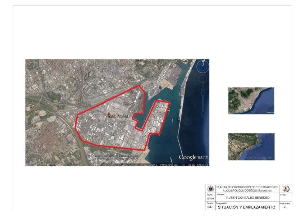The width and height of the screenshot is (305, 216).
Task: Click the date 02/2016 field
Action: click(210, 199)
